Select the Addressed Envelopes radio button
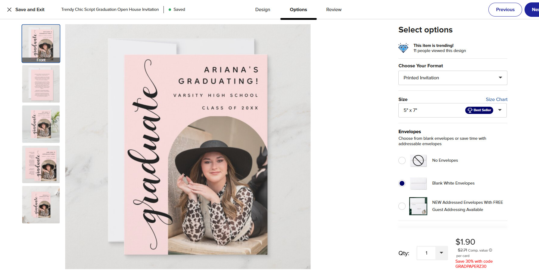The width and height of the screenshot is (539, 272). click(x=402, y=206)
